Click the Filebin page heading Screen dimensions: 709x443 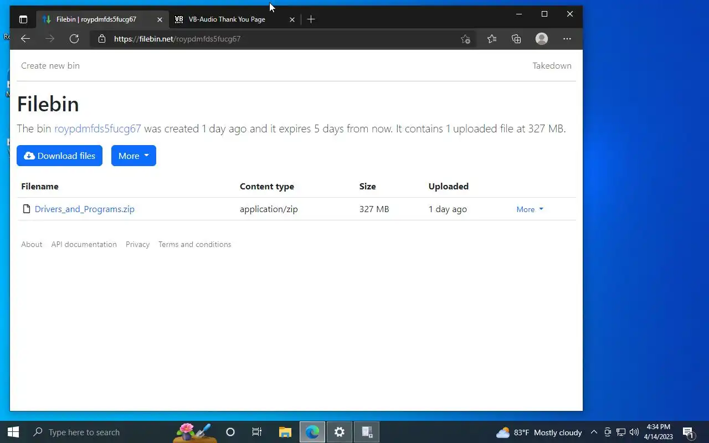tap(48, 104)
